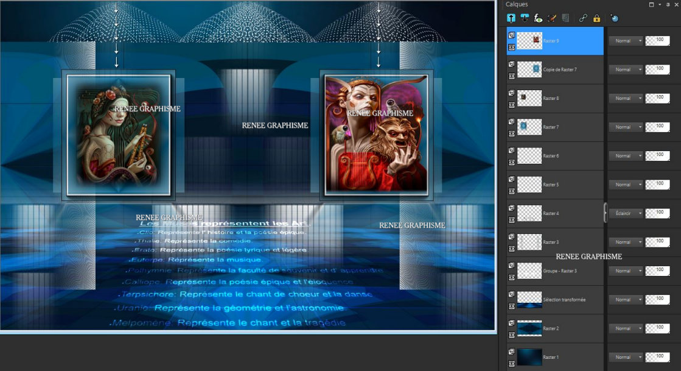Viewport: 681px width, 371px height.
Task: Click the layer type icon of Raster 3
Action: pyautogui.click(x=512, y=236)
